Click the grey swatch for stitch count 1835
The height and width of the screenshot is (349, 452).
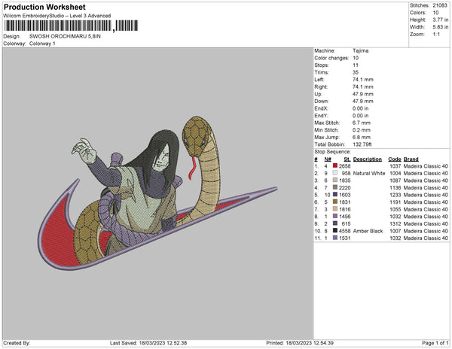tap(335, 180)
